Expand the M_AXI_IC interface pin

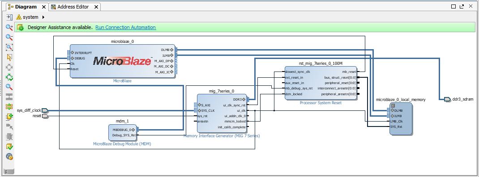172,72
